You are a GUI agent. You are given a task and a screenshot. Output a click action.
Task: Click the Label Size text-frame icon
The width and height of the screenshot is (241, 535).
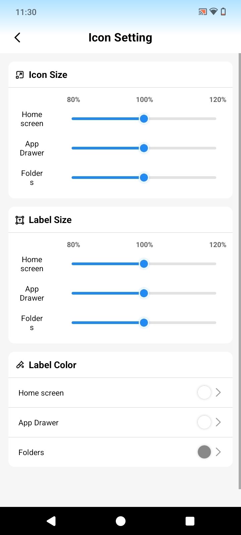[20, 220]
